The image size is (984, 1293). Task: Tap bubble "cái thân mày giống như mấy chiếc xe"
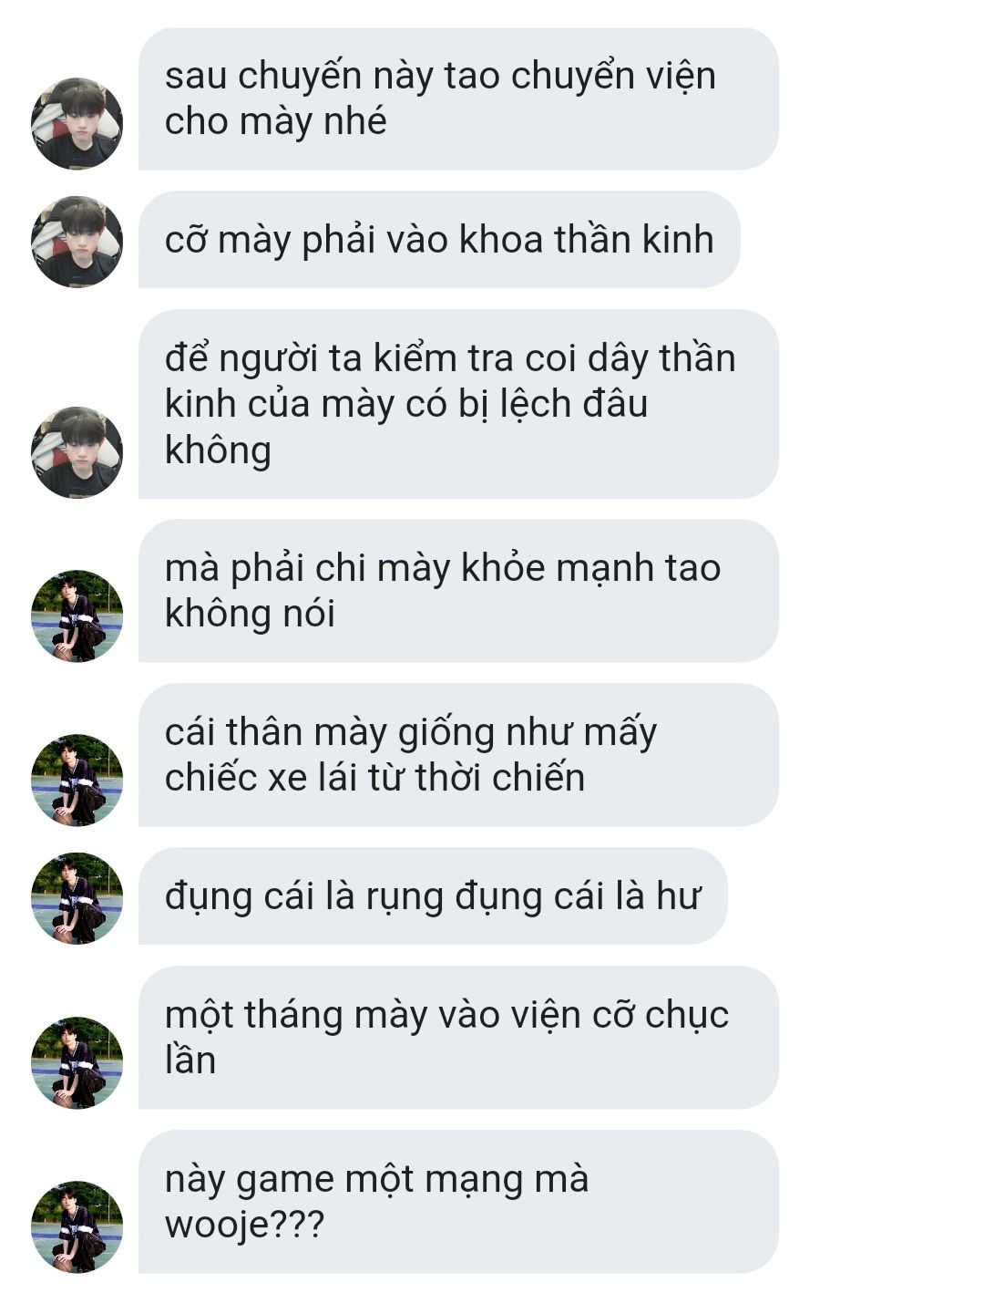click(x=458, y=755)
